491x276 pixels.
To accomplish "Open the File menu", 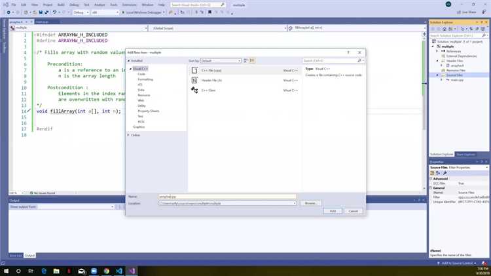I will (x=14, y=5).
